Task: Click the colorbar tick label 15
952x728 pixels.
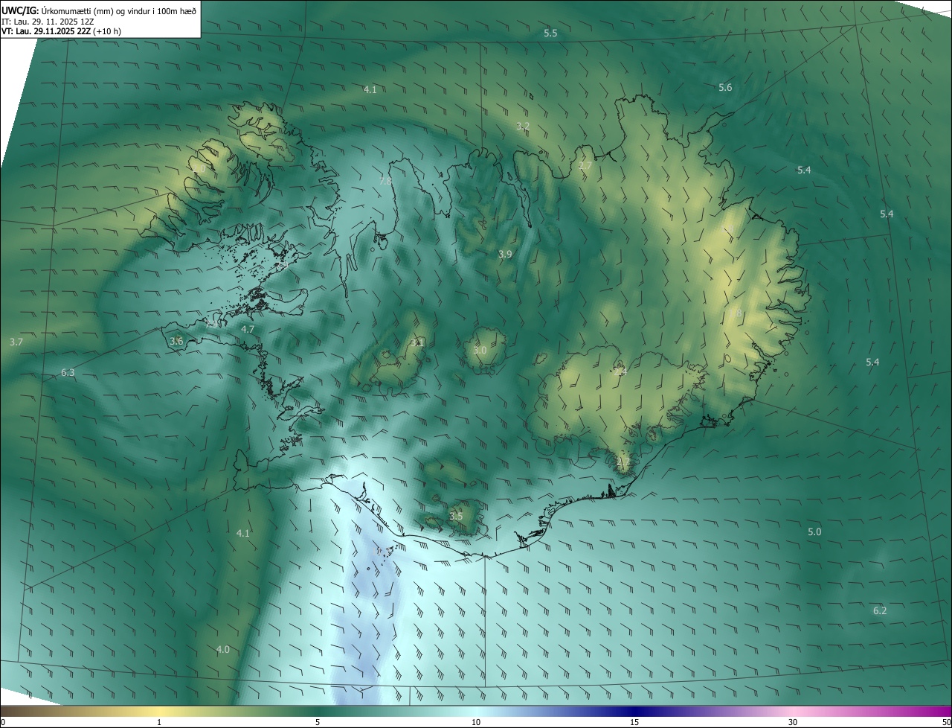Action: tap(634, 723)
